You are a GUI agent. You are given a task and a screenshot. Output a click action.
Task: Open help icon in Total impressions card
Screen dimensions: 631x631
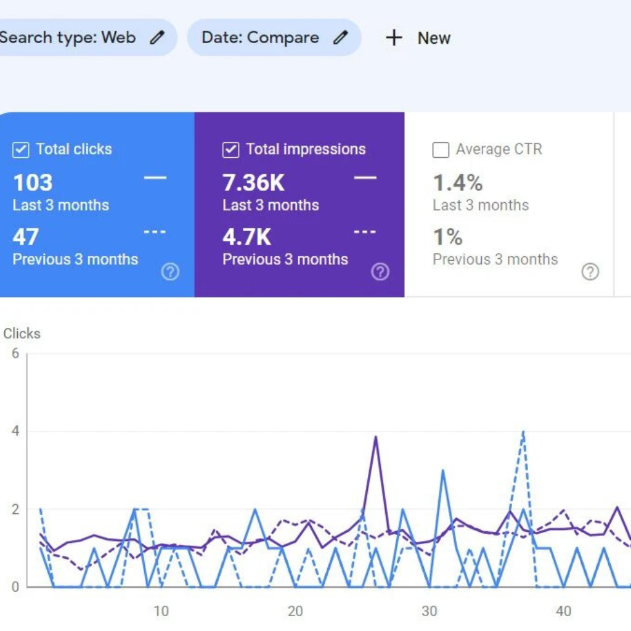380,272
